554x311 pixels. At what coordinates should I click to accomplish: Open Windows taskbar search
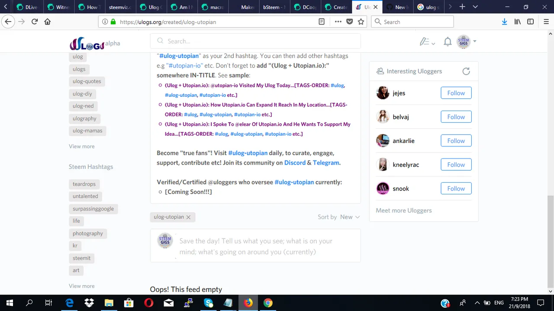point(29,303)
